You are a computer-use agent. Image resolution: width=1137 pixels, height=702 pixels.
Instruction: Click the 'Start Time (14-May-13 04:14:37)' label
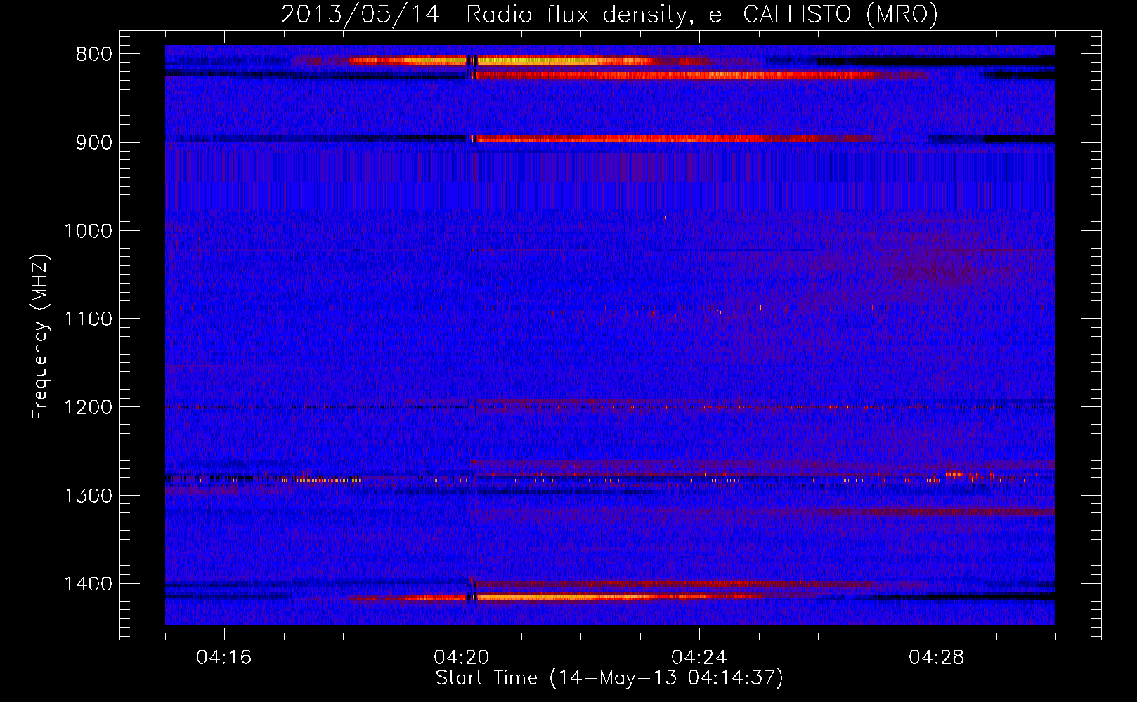coord(609,678)
